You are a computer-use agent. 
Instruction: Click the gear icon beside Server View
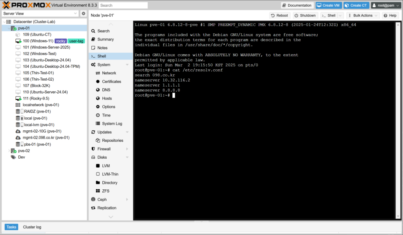[x=83, y=14]
